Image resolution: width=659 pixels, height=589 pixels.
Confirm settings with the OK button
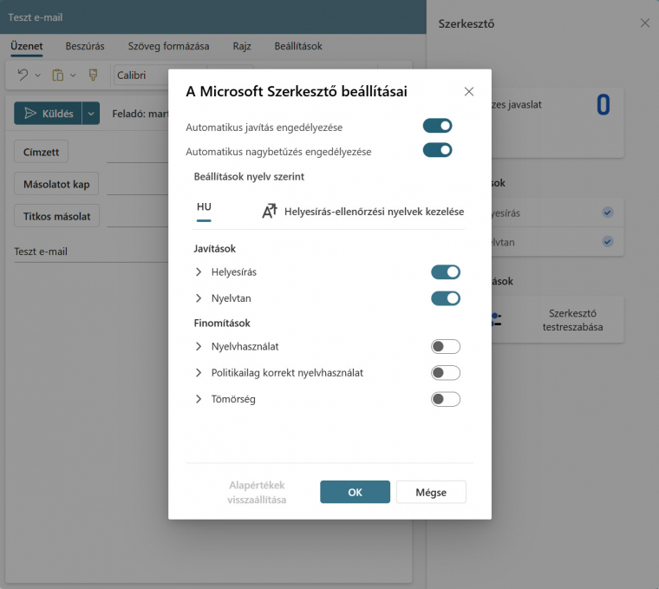pos(356,492)
